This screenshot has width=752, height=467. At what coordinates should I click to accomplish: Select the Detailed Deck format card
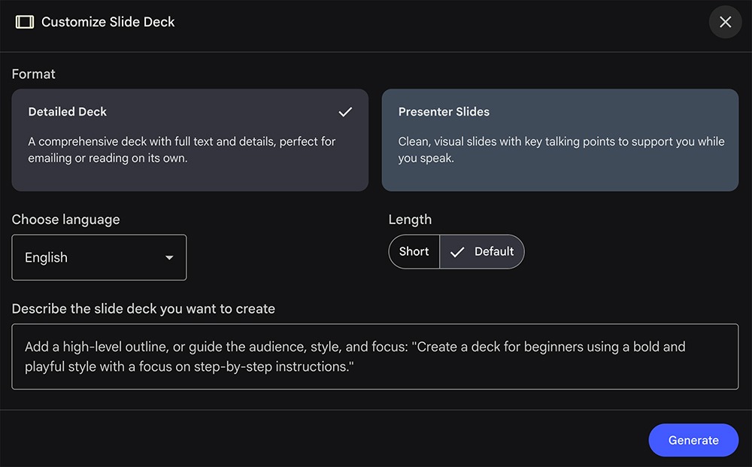[x=190, y=140]
